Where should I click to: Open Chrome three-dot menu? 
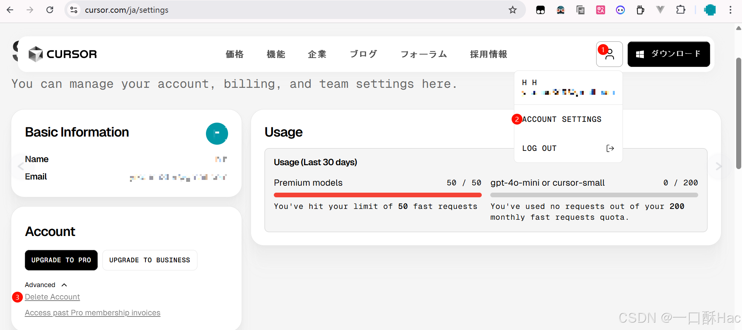coord(730,10)
